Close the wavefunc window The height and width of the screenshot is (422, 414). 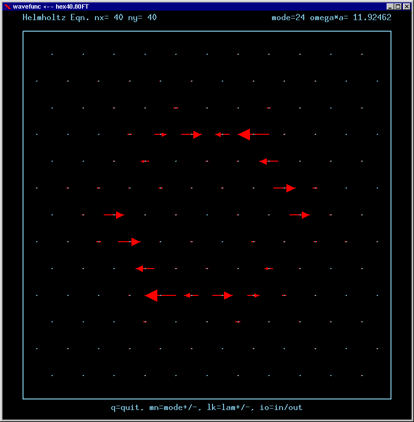(x=407, y=6)
